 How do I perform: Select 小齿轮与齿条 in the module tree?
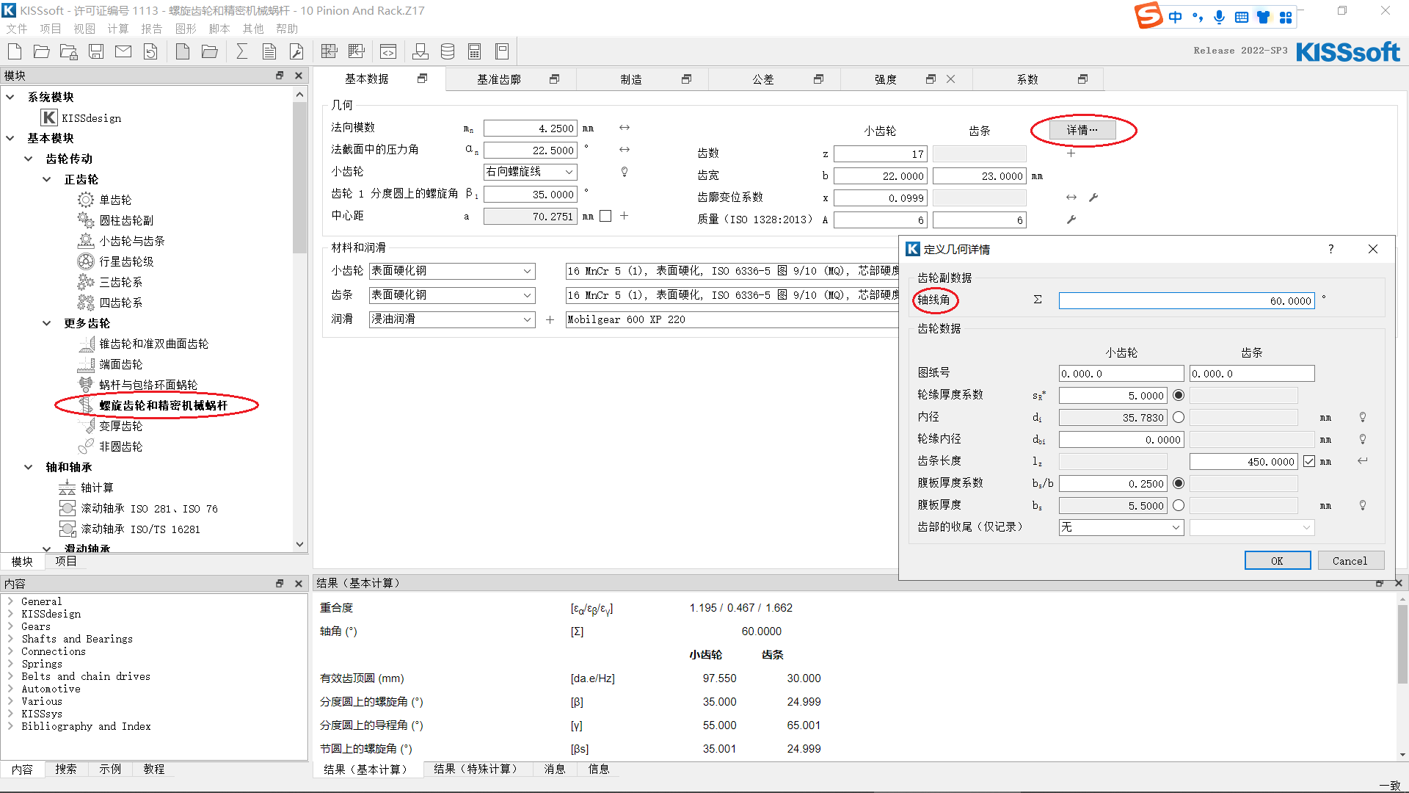click(x=132, y=241)
